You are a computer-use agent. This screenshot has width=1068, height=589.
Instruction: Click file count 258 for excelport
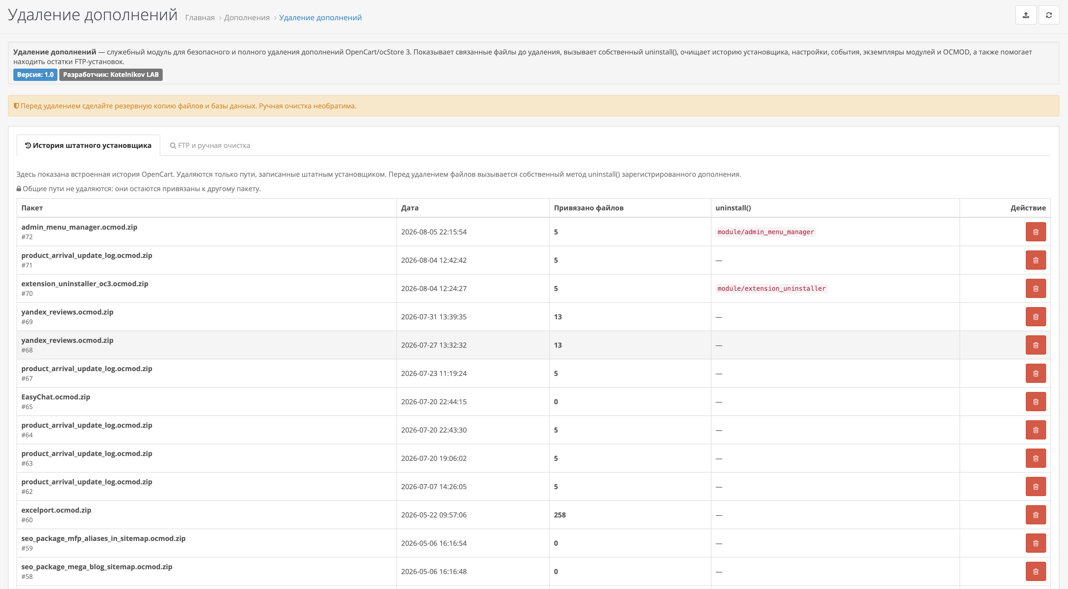coord(560,515)
